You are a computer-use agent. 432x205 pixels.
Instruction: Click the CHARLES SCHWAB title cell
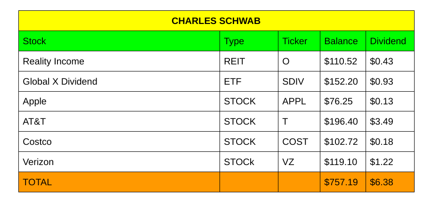(x=216, y=21)
